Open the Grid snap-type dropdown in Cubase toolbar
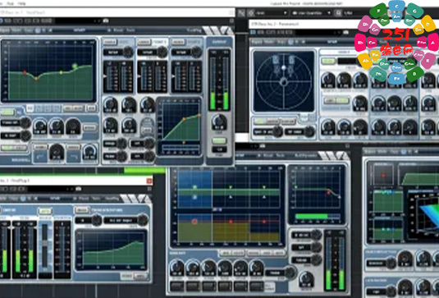Viewport: 439px width, 298px height. click(272, 13)
